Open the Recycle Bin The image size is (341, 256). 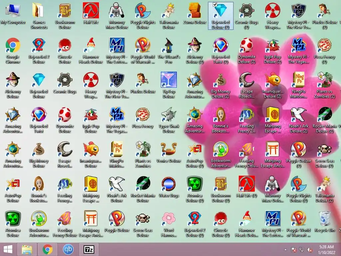click(x=324, y=221)
